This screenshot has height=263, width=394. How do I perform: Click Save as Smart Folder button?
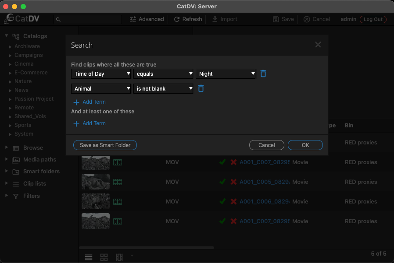point(105,145)
